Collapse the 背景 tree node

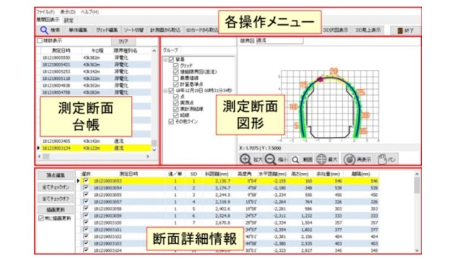click(x=166, y=60)
